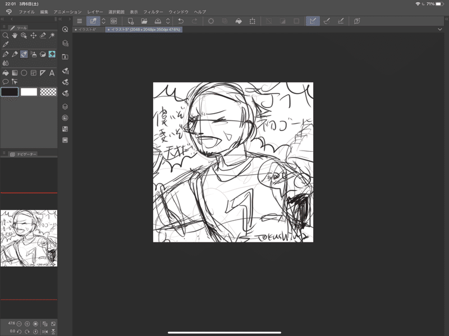Image resolution: width=449 pixels, height=336 pixels.
Task: Open the 編集 menu
Action: point(44,12)
